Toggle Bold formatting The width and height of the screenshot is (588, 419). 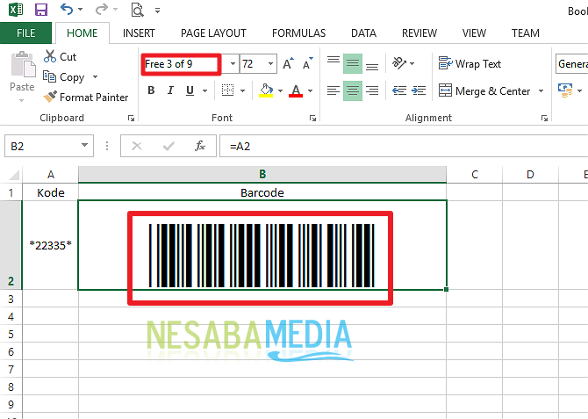click(150, 90)
